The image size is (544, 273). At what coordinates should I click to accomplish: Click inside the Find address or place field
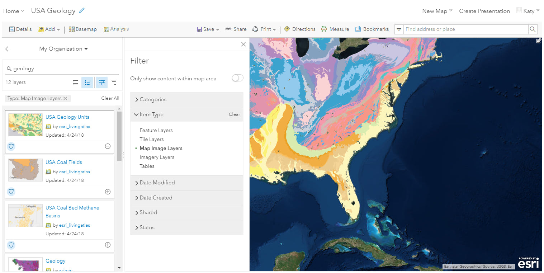click(463, 29)
